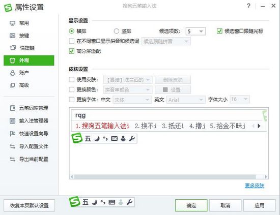This screenshot has height=215, width=280.
Task: Click 恢复本页默认设置 button
Action: (x=30, y=205)
